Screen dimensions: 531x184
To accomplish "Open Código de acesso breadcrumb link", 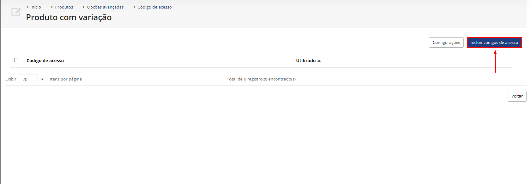I will (154, 7).
